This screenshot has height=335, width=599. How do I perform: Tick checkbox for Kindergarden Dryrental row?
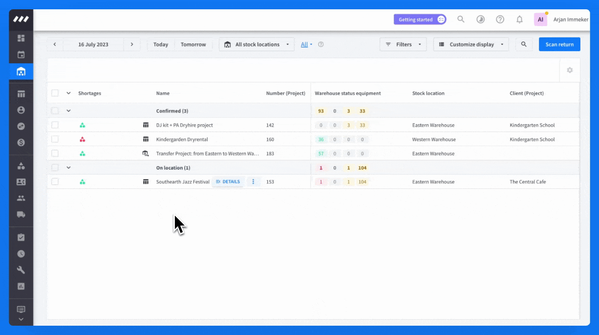click(x=55, y=139)
